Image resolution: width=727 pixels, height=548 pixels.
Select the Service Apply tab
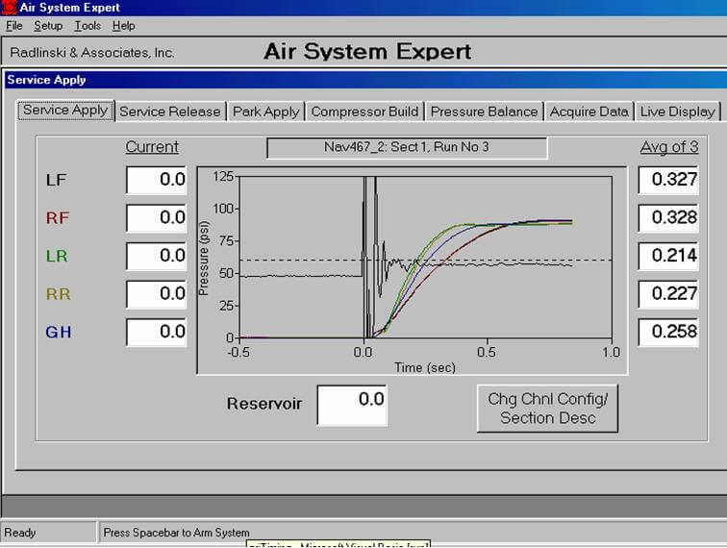(x=65, y=110)
